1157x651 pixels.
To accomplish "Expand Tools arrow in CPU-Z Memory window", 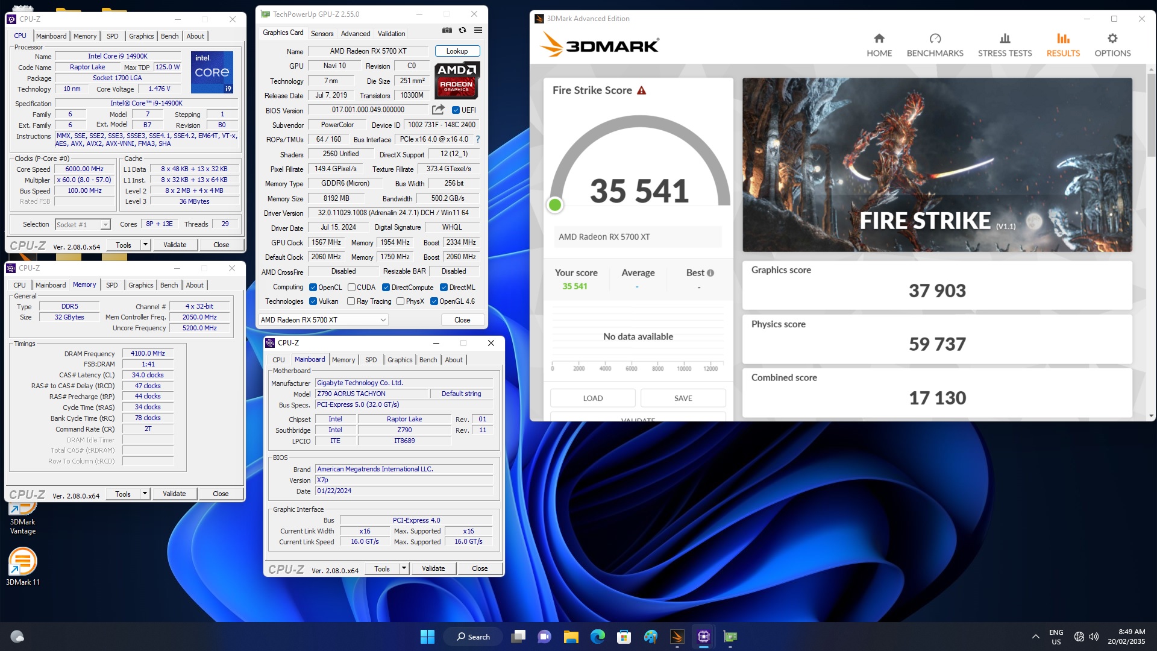I will pos(145,494).
